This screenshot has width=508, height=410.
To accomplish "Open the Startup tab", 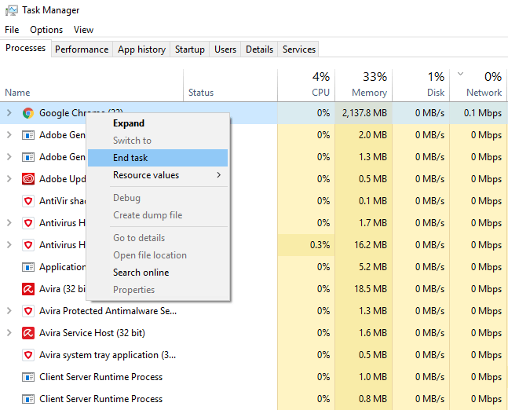I will click(x=189, y=49).
